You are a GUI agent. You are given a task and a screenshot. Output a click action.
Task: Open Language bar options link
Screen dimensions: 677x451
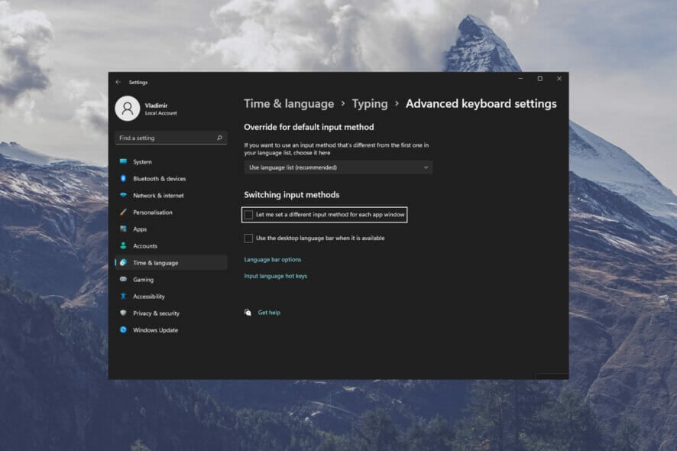[x=273, y=260]
